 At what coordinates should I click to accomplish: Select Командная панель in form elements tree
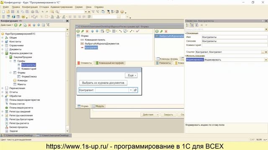coord(95,40)
